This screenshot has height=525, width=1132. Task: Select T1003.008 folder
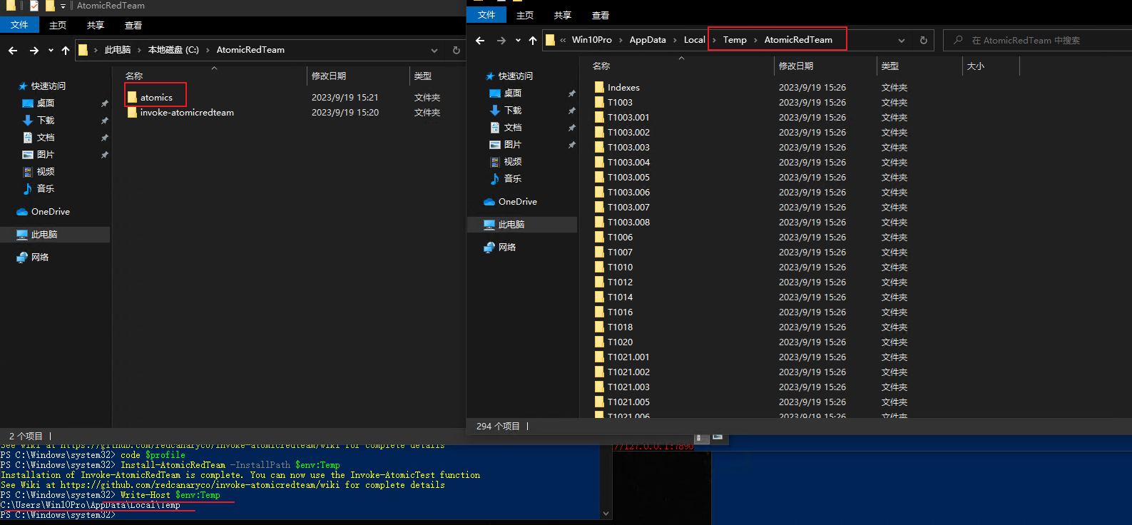tap(628, 223)
